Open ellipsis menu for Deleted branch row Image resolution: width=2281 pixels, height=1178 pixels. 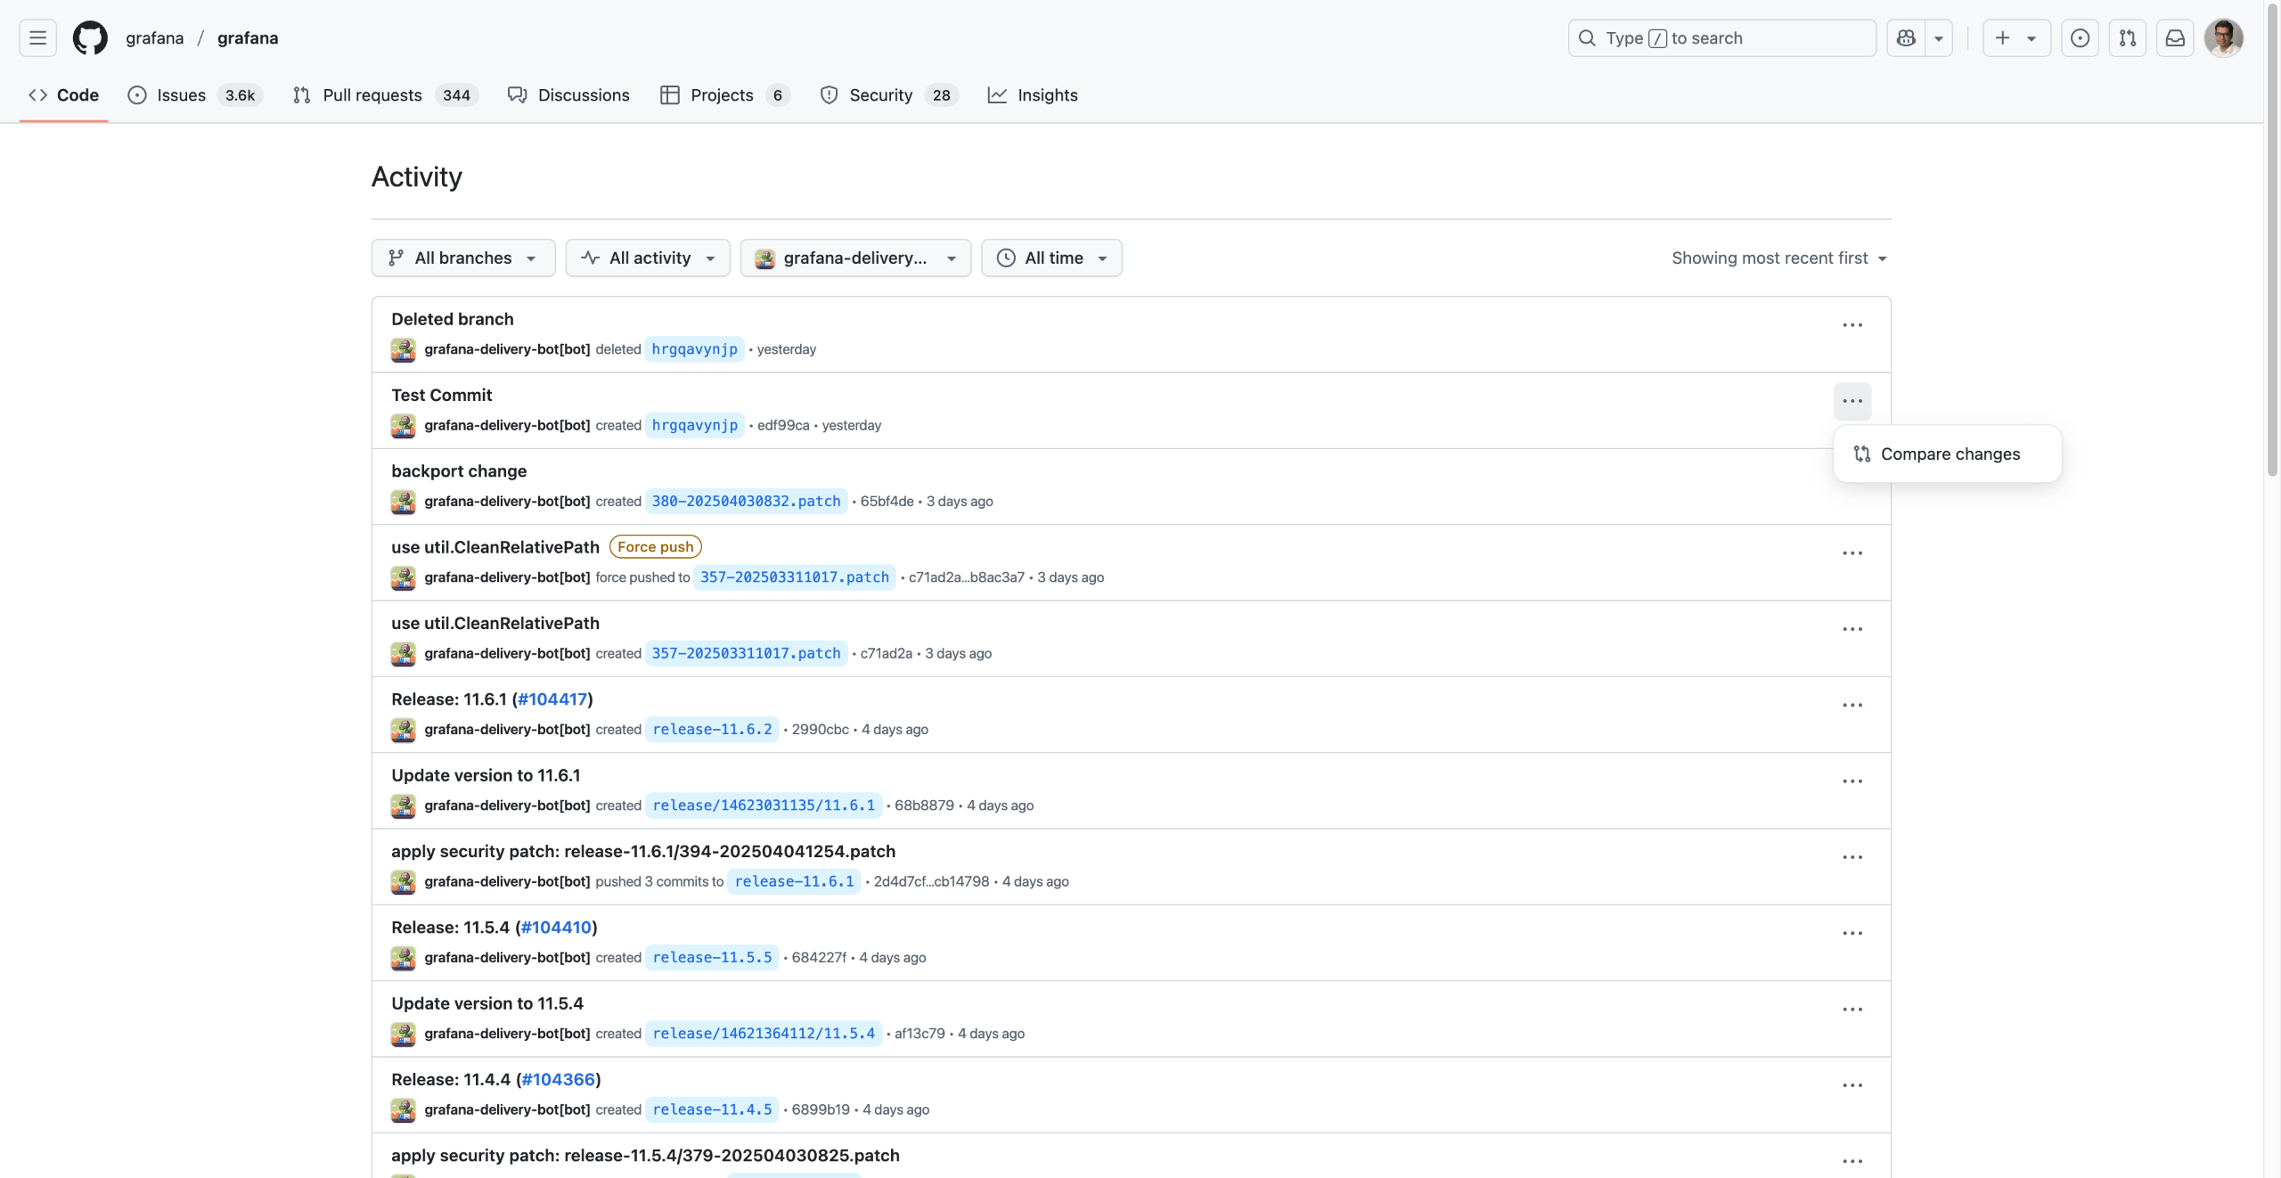(x=1852, y=325)
